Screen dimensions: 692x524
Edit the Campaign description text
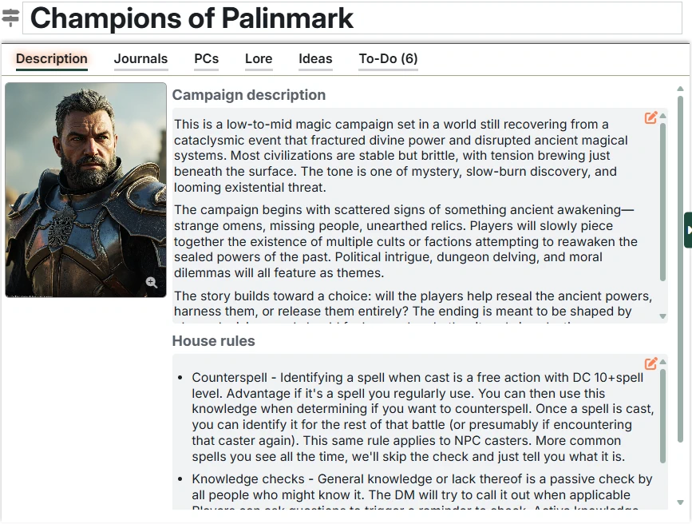click(x=650, y=118)
